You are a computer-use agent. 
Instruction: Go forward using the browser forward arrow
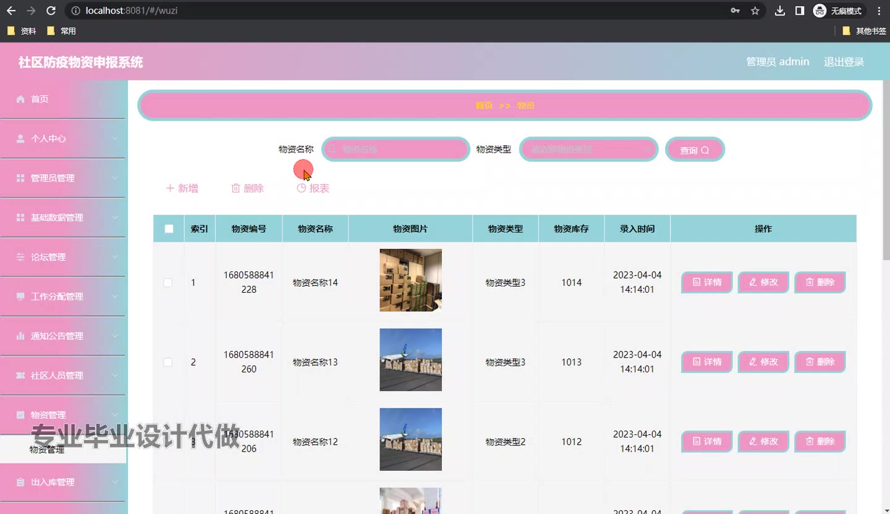tap(31, 11)
